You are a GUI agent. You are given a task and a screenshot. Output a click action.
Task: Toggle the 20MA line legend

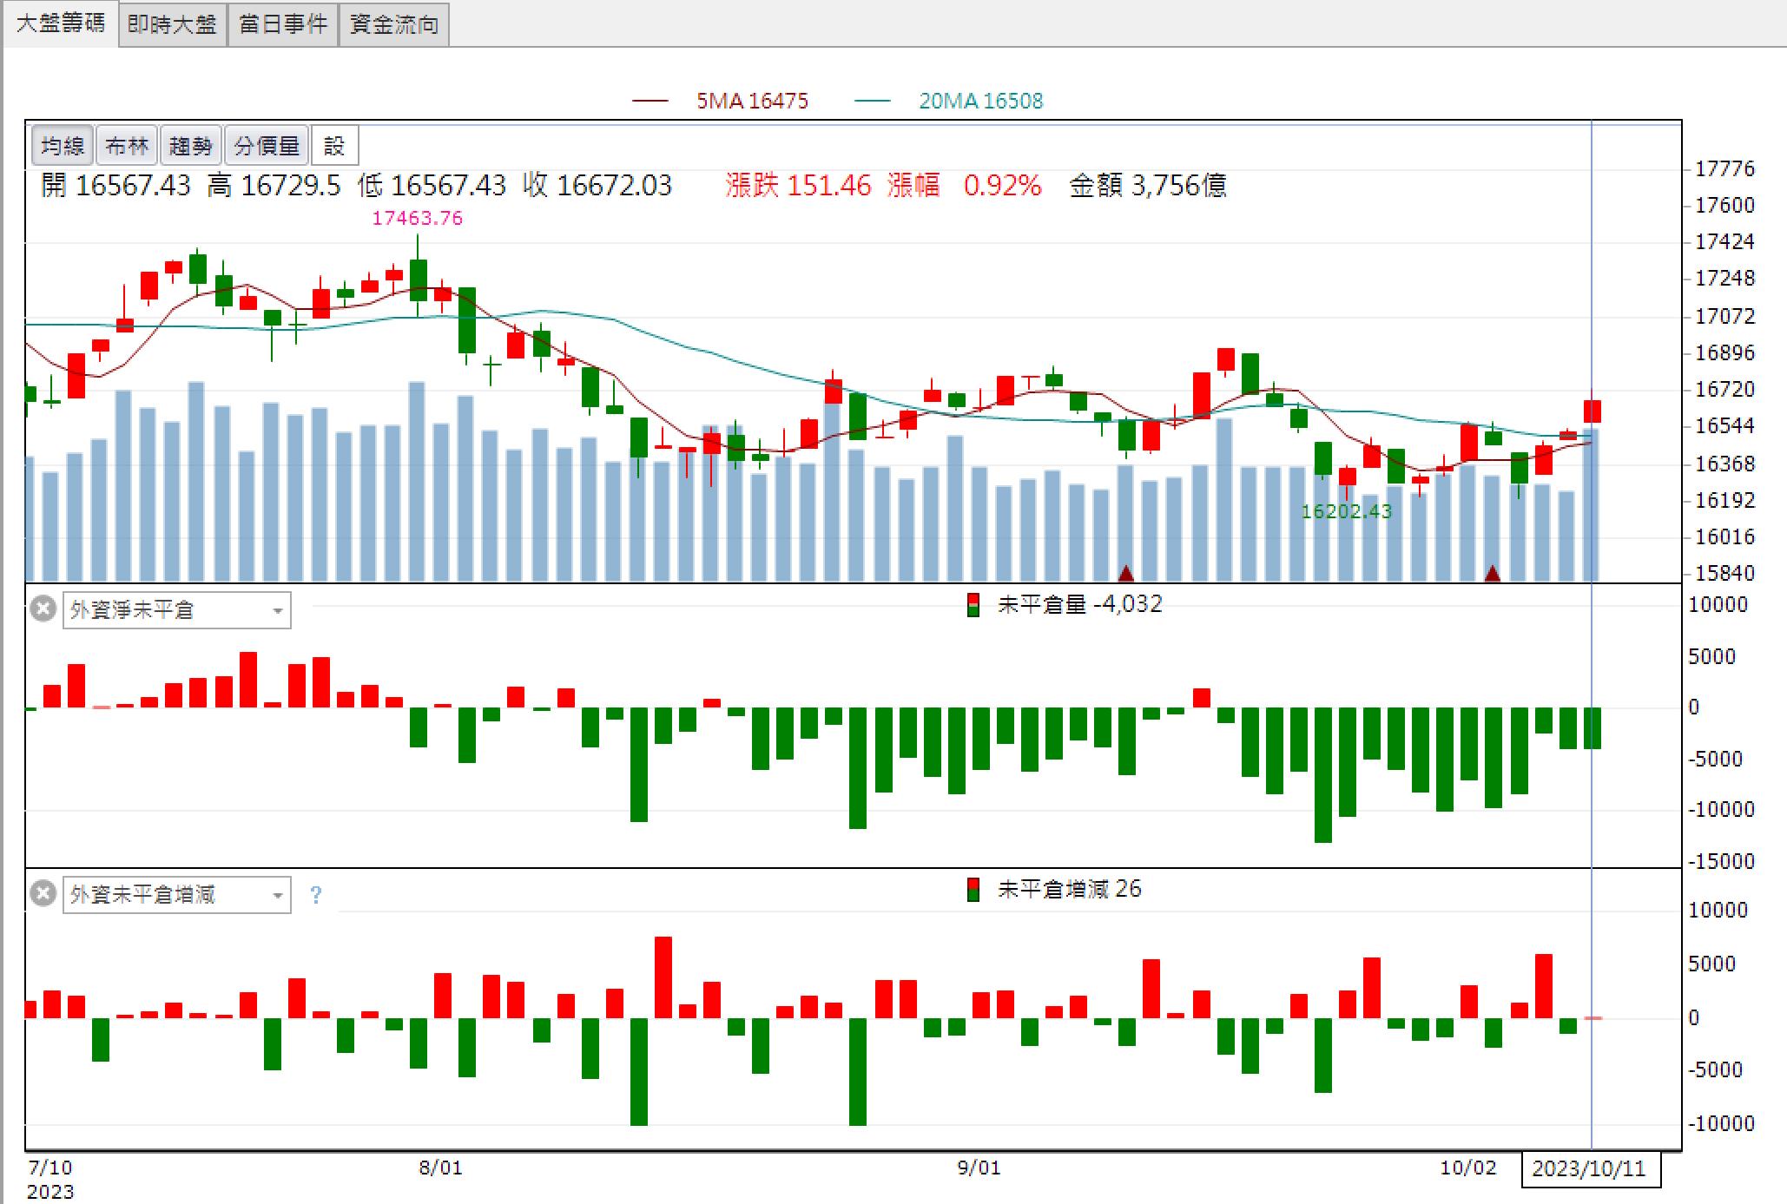949,101
